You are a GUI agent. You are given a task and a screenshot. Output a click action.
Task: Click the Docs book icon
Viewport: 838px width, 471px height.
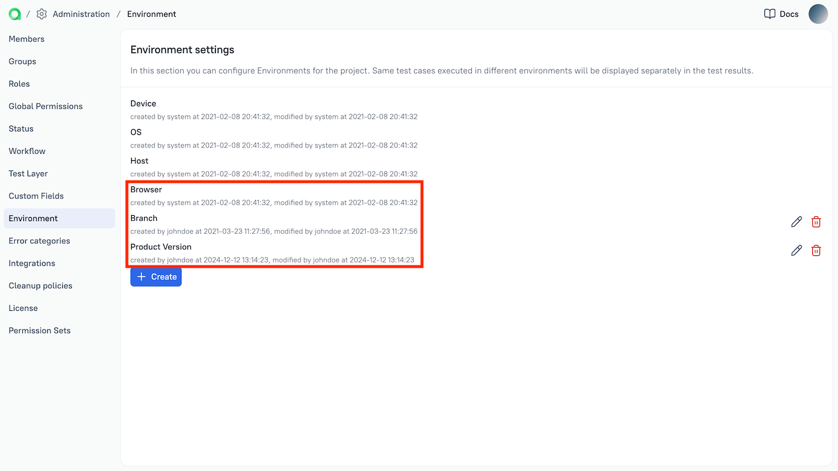770,14
